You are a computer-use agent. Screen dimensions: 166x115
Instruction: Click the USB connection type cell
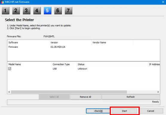point(55,69)
